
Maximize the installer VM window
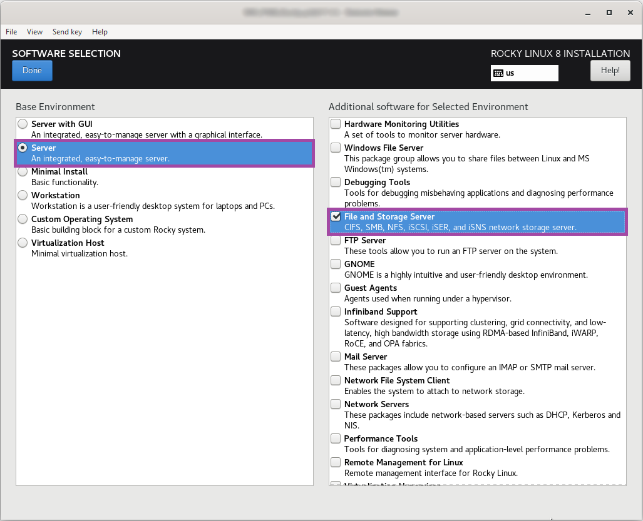point(609,13)
